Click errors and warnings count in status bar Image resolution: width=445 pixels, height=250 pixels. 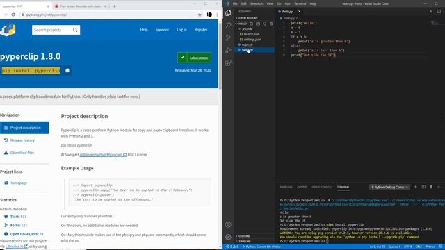(x=232, y=247)
